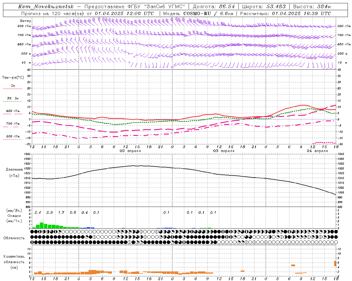Click the Модель COSMO-RU / 6.6км label
Screen dimensions: 352x281
point(198,13)
